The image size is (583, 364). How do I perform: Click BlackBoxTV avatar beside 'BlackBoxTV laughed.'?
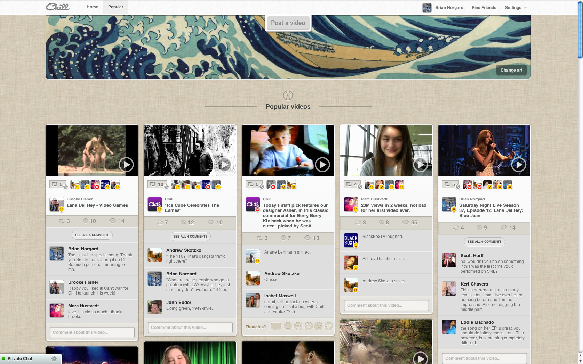pos(351,240)
